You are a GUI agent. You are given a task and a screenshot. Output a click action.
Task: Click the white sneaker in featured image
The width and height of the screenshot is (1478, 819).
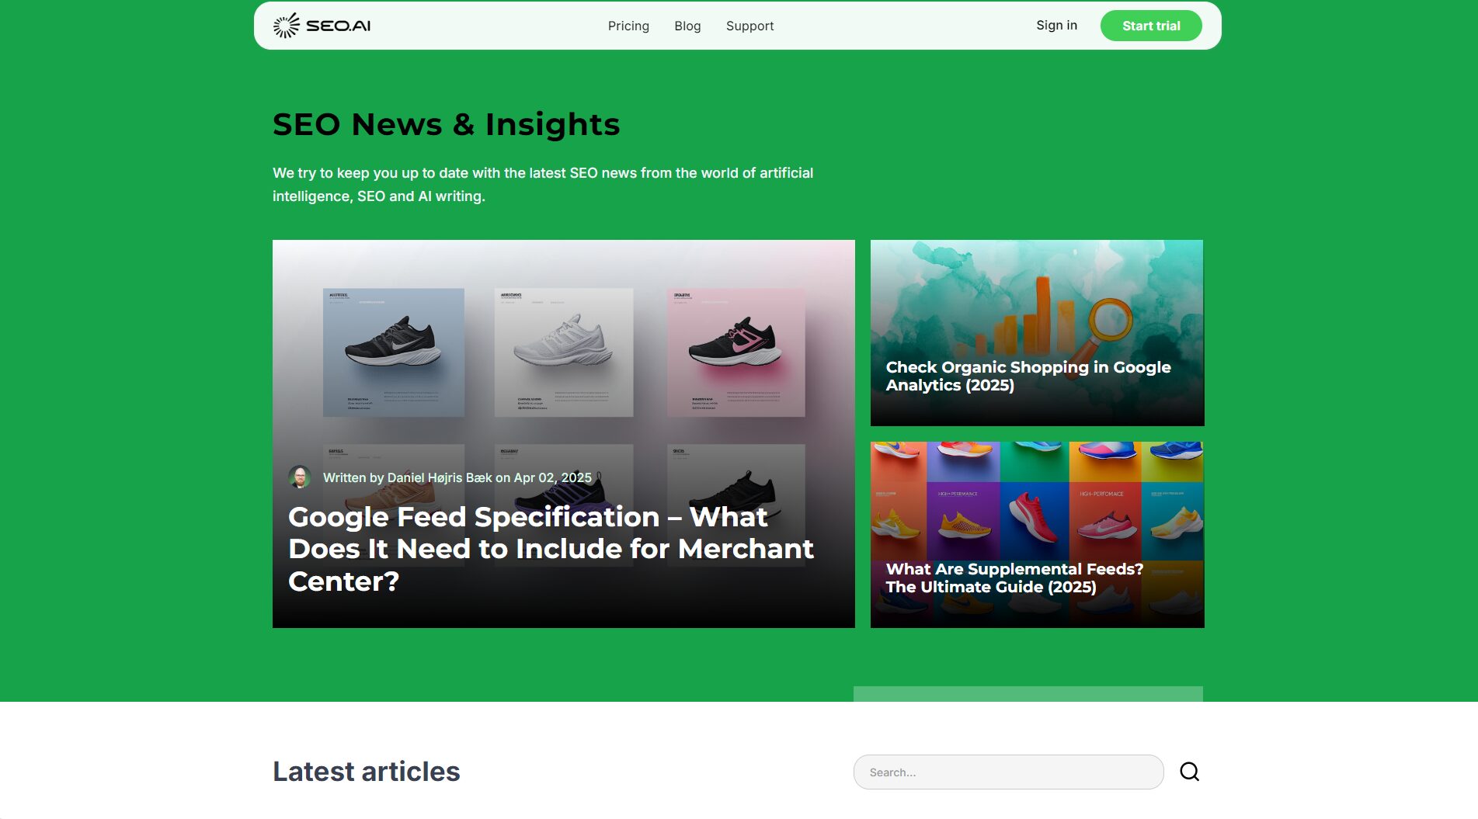tap(563, 342)
